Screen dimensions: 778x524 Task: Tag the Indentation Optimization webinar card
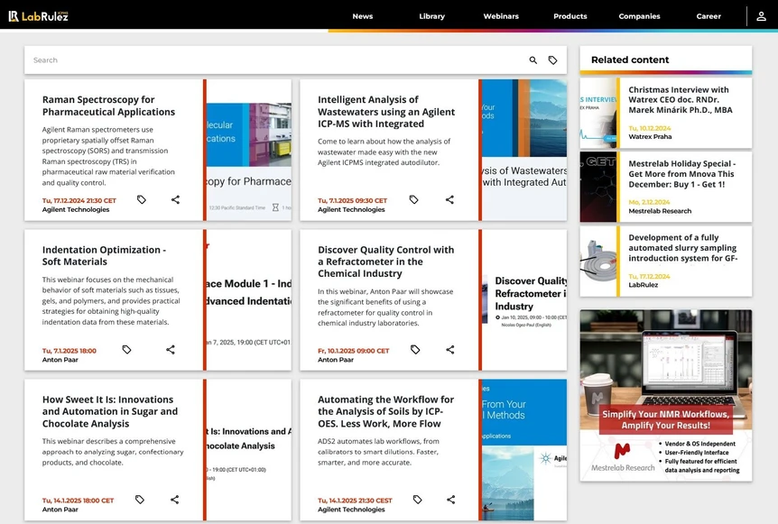coord(126,350)
